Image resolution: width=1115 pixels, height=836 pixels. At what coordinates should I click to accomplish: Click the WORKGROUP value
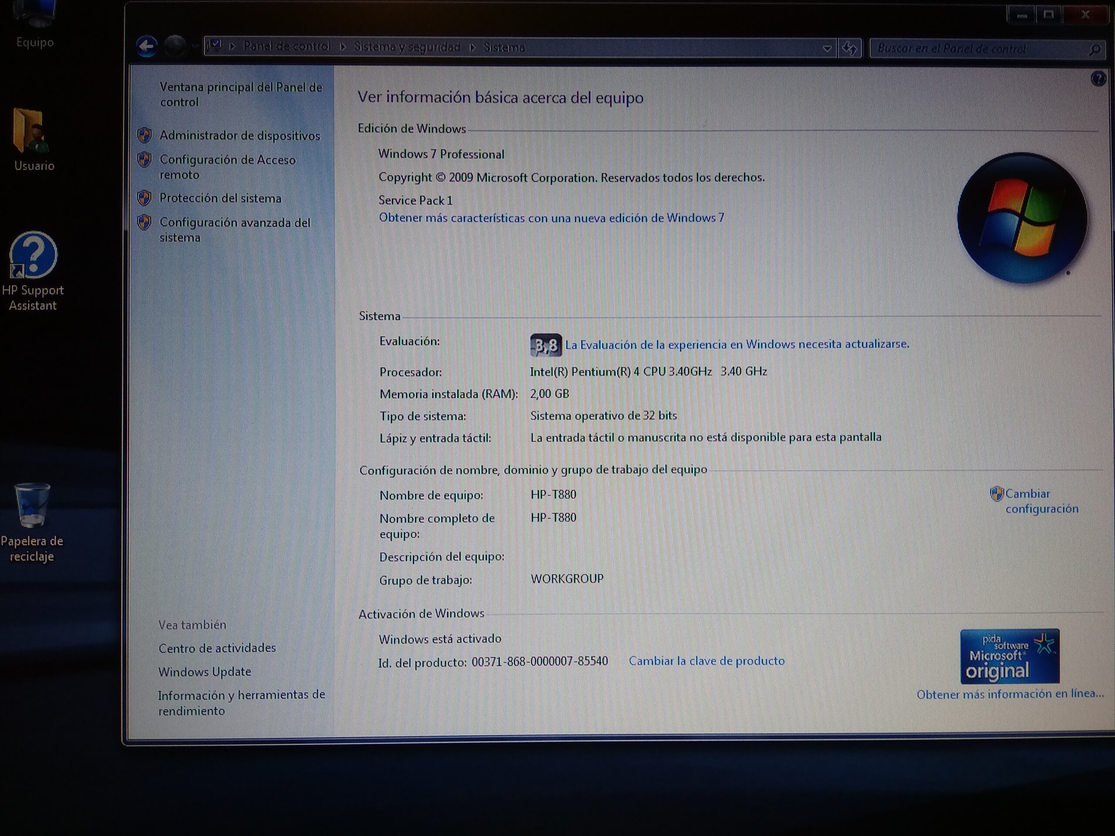[567, 579]
